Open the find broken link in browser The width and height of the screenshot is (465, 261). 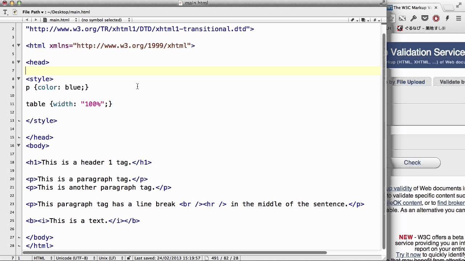451,203
